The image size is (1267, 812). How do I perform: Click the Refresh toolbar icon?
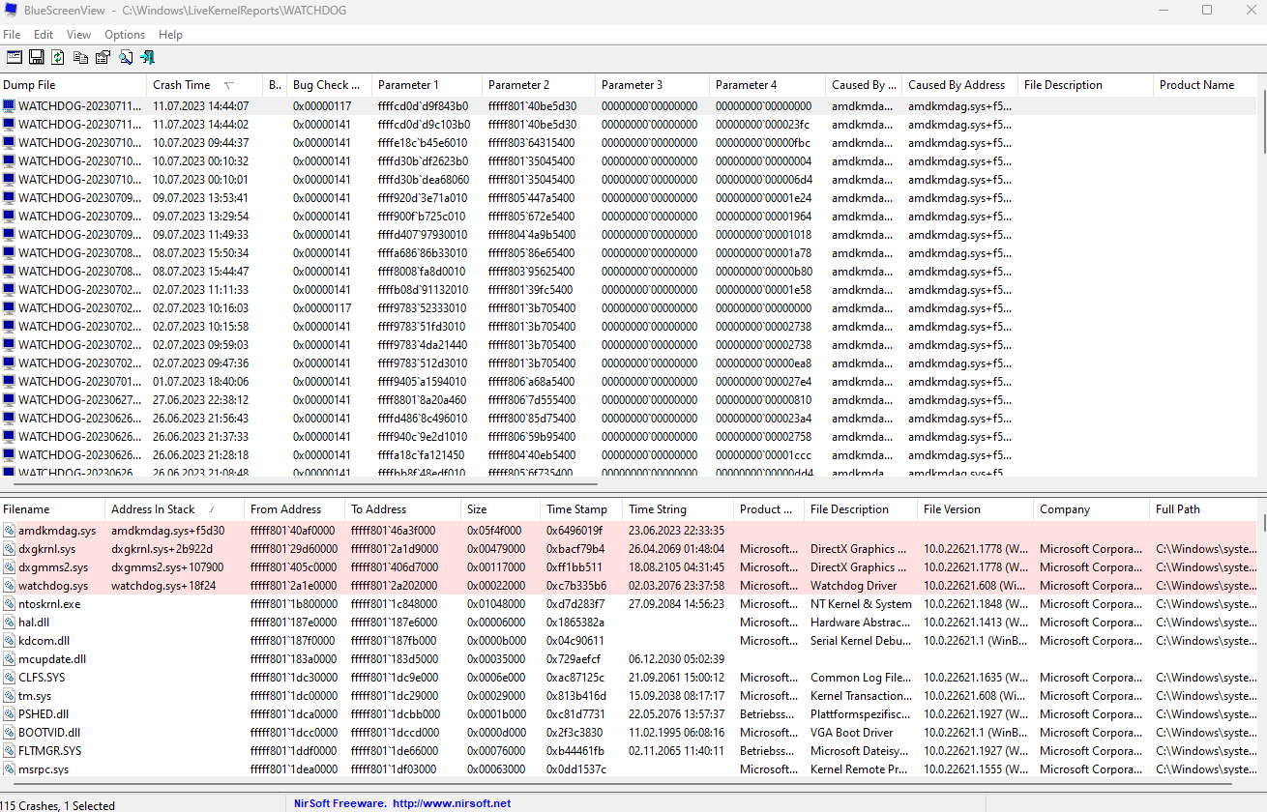tap(58, 57)
